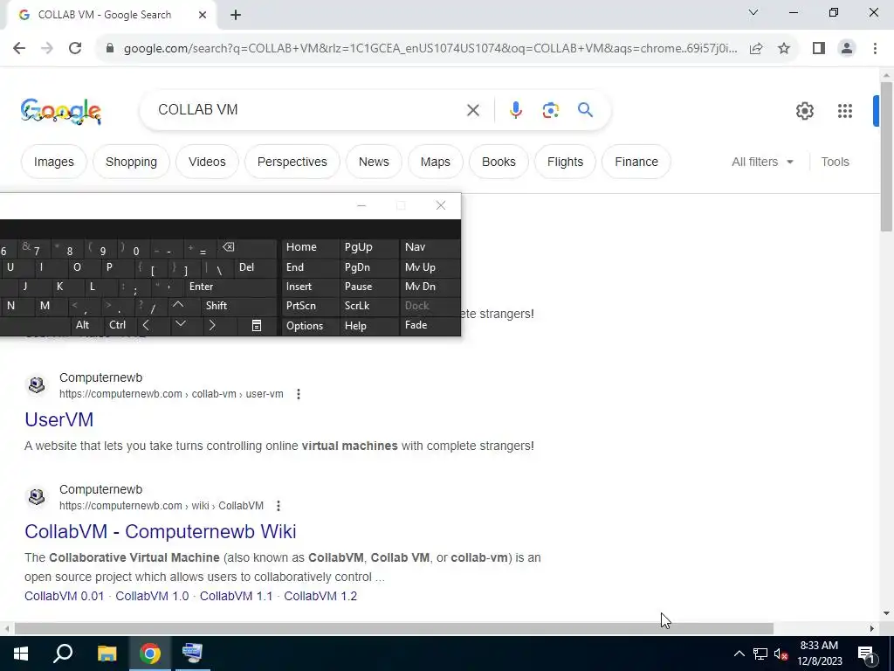Open the search Tools button
Viewport: 894px width, 671px height.
[x=835, y=162]
